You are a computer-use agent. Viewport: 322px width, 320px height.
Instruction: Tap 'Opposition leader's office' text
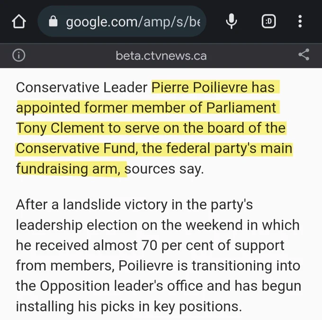click(121, 286)
